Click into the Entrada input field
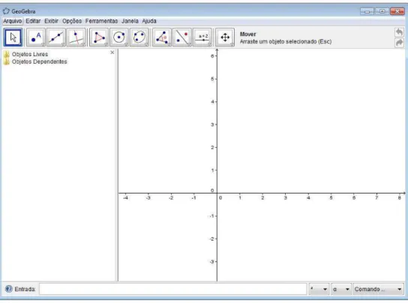Image resolution: width=408 pixels, height=303 pixels. (x=172, y=289)
